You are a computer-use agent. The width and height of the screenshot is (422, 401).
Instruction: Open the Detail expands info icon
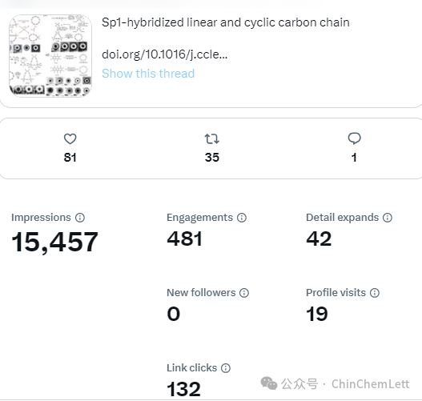click(388, 218)
